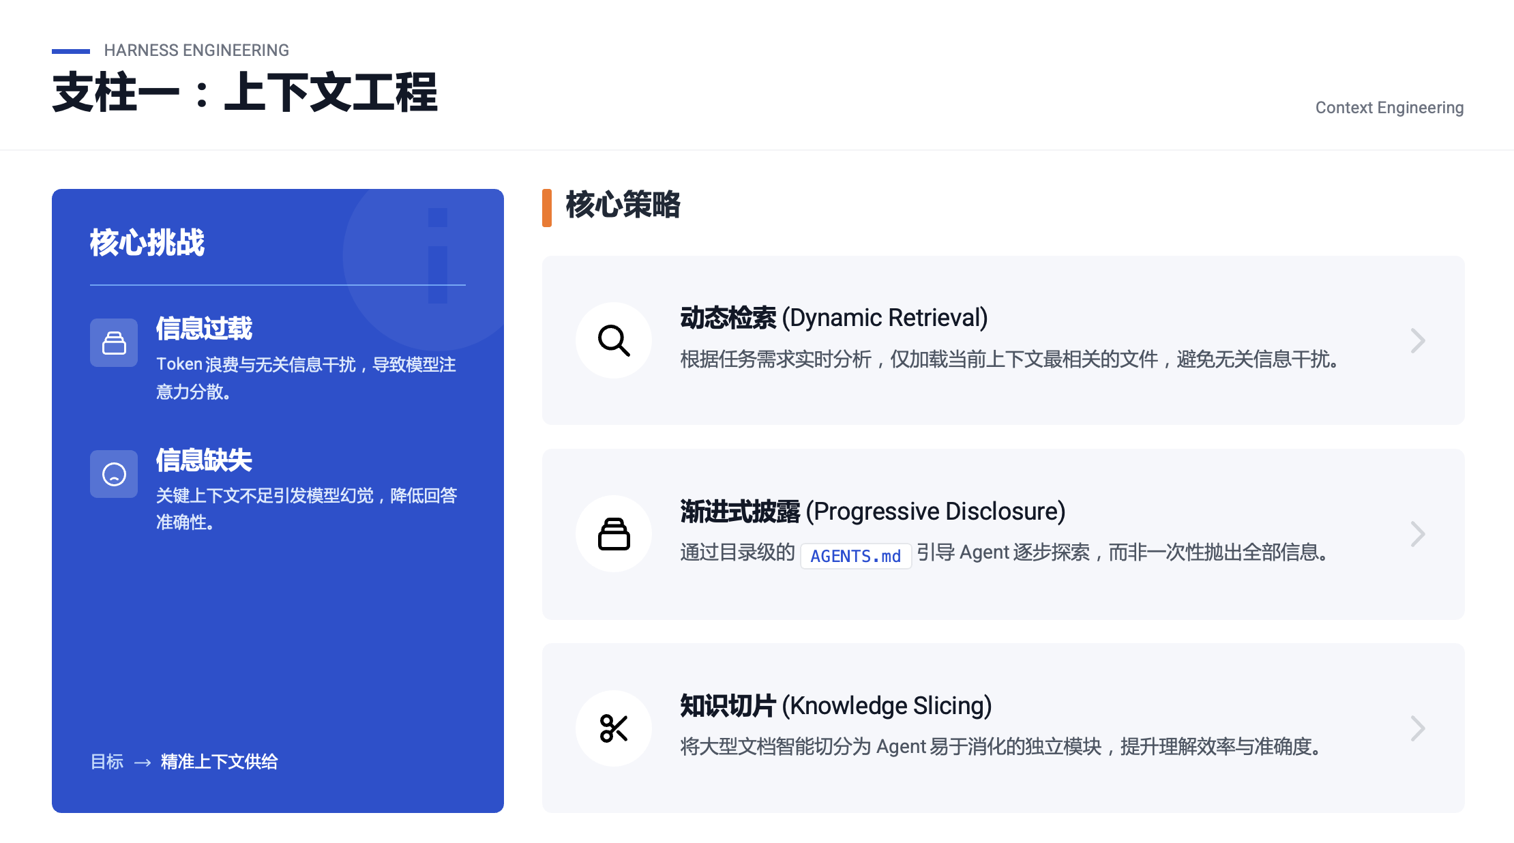
Task: Expand the Dynamic Retrieval chevron
Action: click(1418, 340)
